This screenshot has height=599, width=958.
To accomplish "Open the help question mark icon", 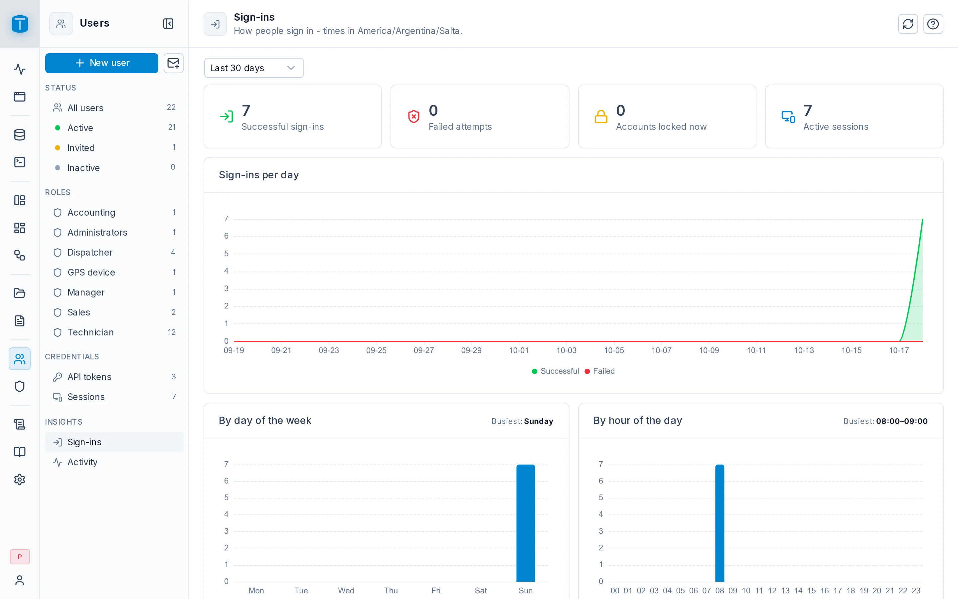I will click(933, 24).
